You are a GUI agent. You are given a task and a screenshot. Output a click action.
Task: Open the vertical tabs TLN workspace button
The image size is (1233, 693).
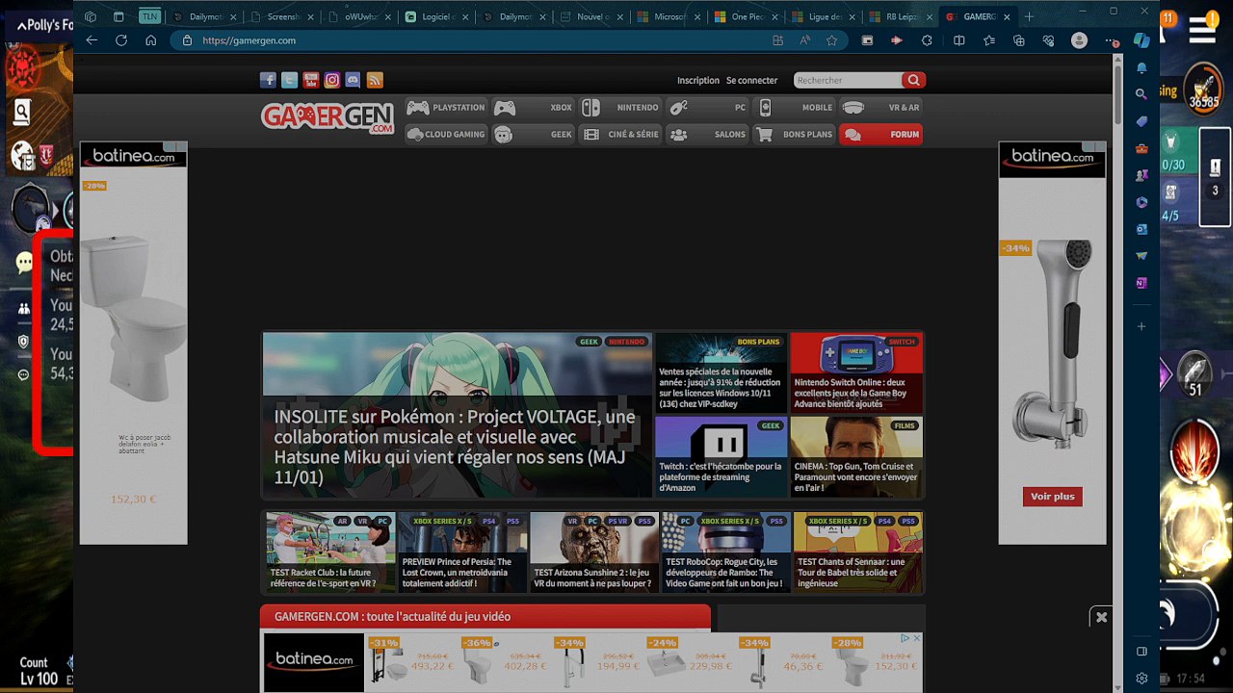pyautogui.click(x=149, y=16)
